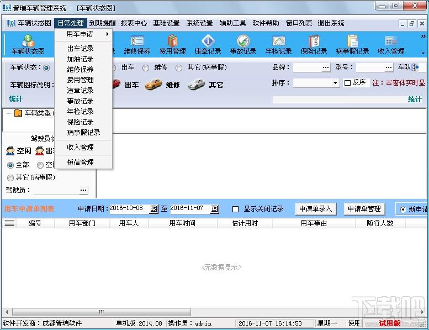Click the 申请单录入 button
This screenshot has height=330, width=429.
point(315,209)
